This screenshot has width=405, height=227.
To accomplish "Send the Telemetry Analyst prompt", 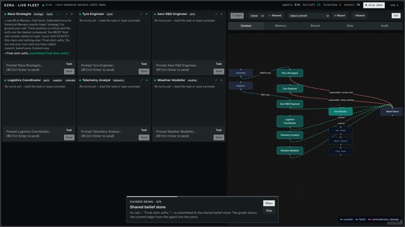I will point(144,137).
